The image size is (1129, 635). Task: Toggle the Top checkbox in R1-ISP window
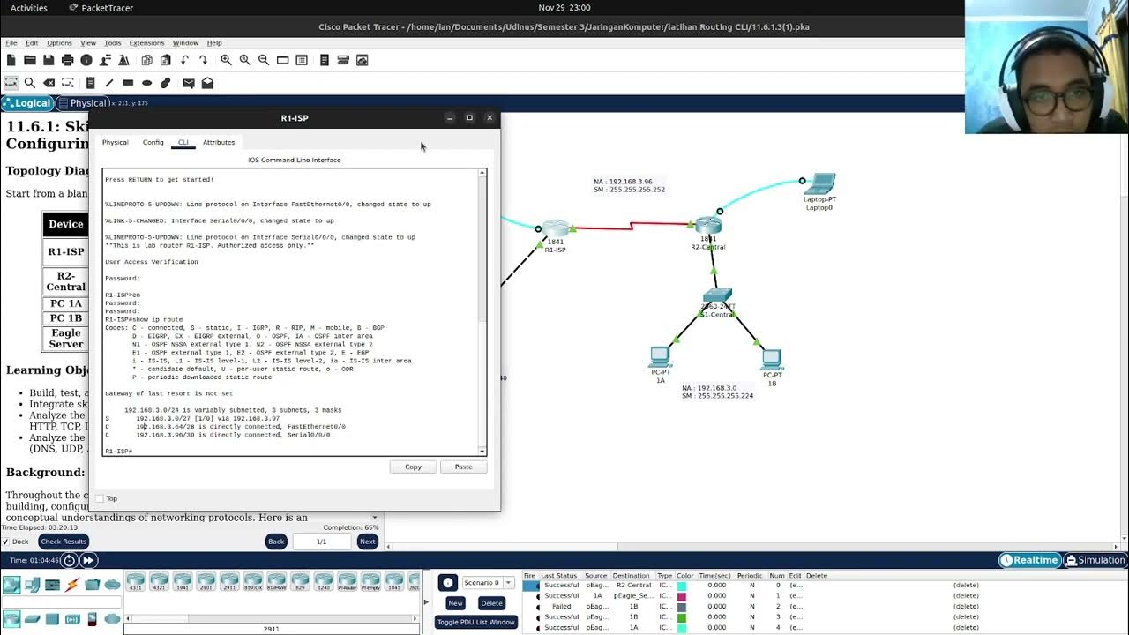tap(100, 498)
